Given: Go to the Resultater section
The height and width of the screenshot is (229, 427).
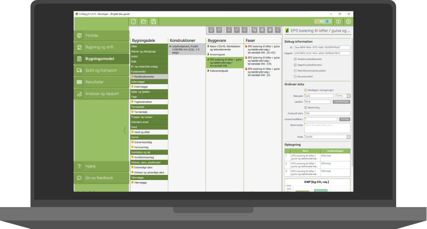Looking at the screenshot, I should coord(101,82).
